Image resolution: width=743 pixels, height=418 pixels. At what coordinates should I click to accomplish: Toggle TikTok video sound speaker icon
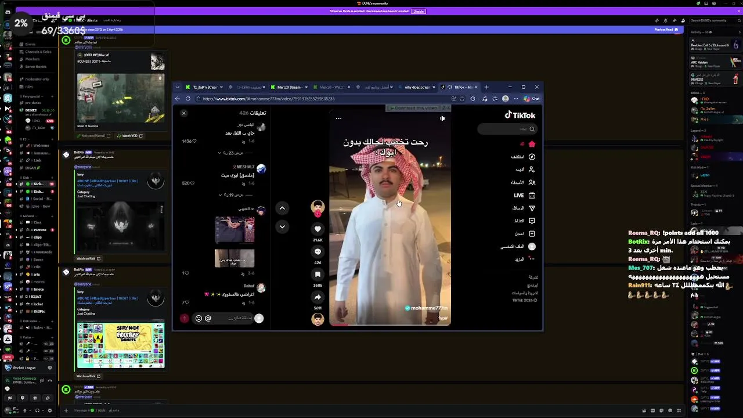pos(442,118)
